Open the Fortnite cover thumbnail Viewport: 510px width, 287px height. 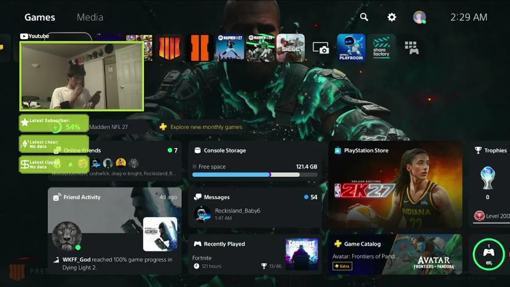pyautogui.click(x=302, y=254)
